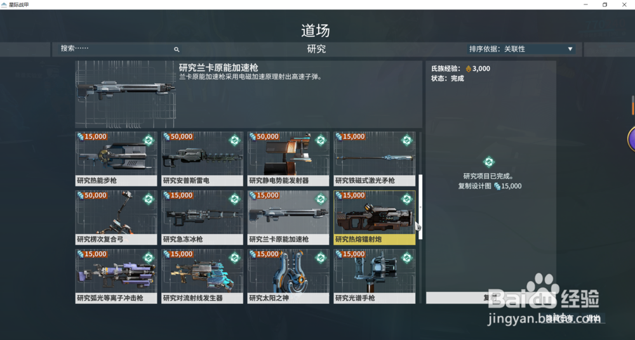635x340 pixels.
Task: Click completed icon on 研究静电势能发射器 tile
Action: [321, 140]
